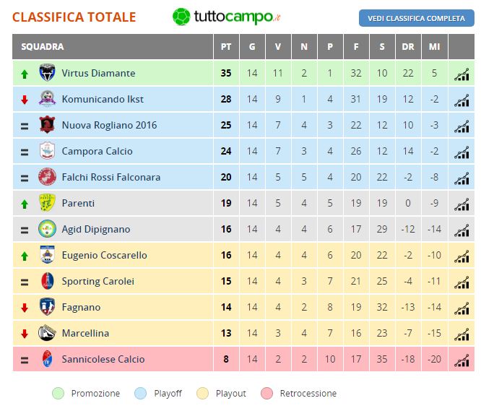Sort table by the PT column header
This screenshot has height=411, width=481.
click(226, 47)
